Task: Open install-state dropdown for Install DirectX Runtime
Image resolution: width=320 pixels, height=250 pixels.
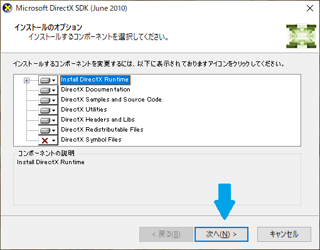Action: pos(48,80)
